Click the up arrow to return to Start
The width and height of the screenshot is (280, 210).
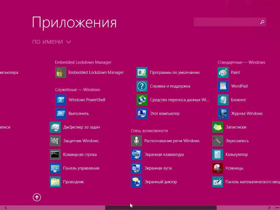[x=37, y=197]
